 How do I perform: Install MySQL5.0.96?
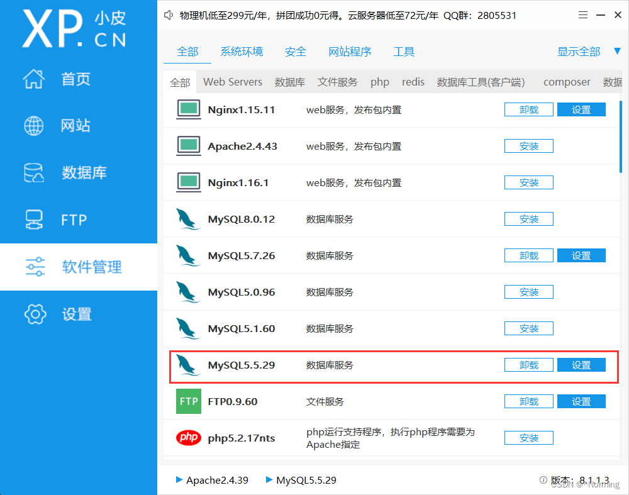[529, 292]
